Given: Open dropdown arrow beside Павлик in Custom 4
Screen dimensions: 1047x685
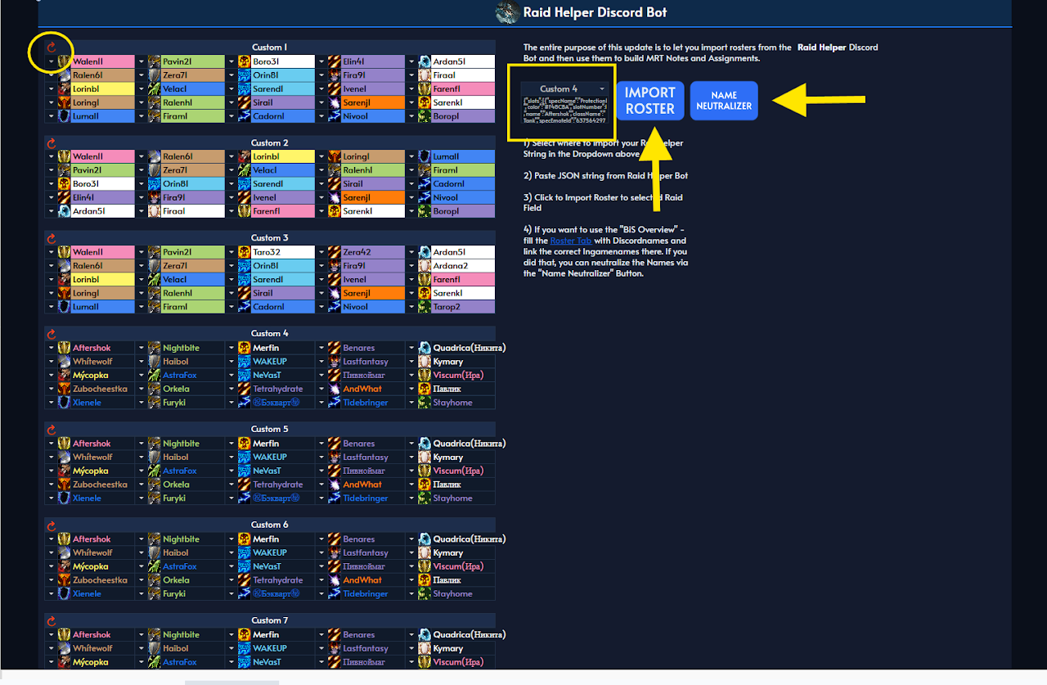Looking at the screenshot, I should [412, 389].
